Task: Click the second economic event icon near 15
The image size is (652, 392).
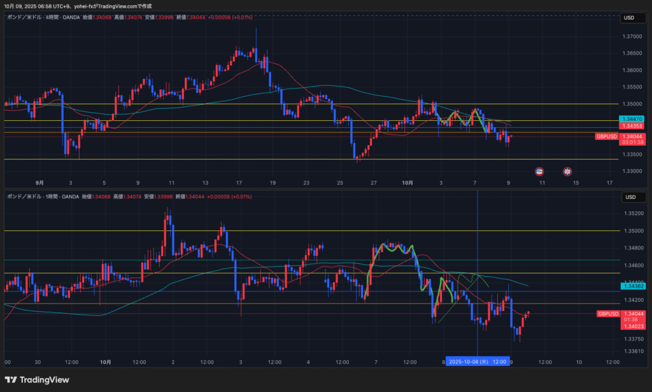Action: click(567, 171)
